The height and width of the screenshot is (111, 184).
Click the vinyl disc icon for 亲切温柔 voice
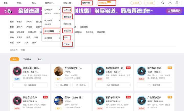point(17,71)
